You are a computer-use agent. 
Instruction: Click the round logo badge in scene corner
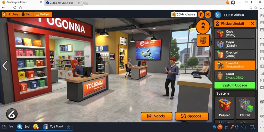pyautogui.click(x=12, y=114)
